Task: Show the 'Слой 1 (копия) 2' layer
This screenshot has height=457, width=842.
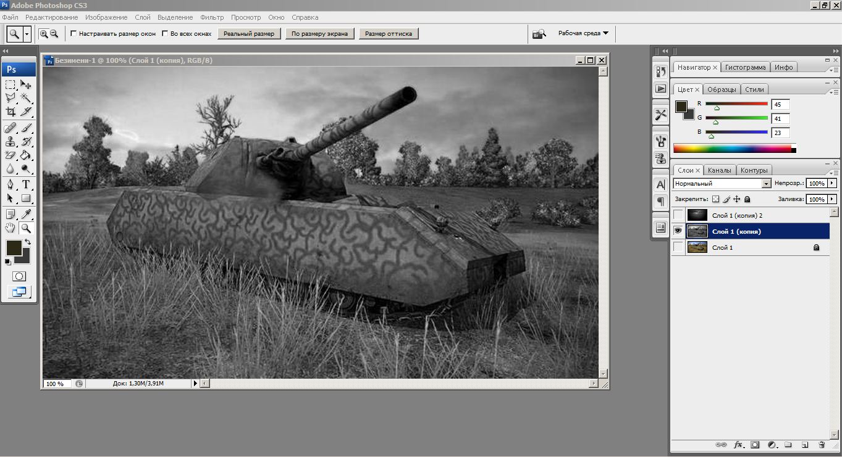Action: tap(678, 215)
